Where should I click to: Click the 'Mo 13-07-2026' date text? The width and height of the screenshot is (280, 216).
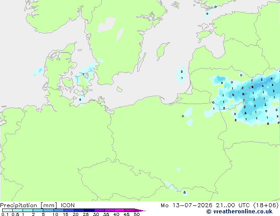[x=187, y=205]
